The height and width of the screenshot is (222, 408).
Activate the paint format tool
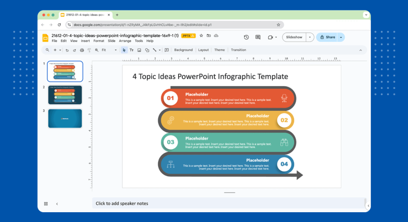tap(89, 50)
